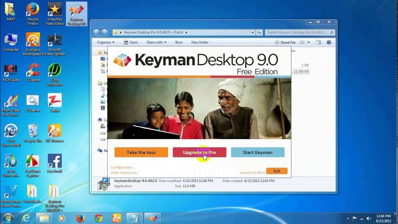Click the keymandesktop-9.0.492.0 file name in details pane

click(x=136, y=181)
